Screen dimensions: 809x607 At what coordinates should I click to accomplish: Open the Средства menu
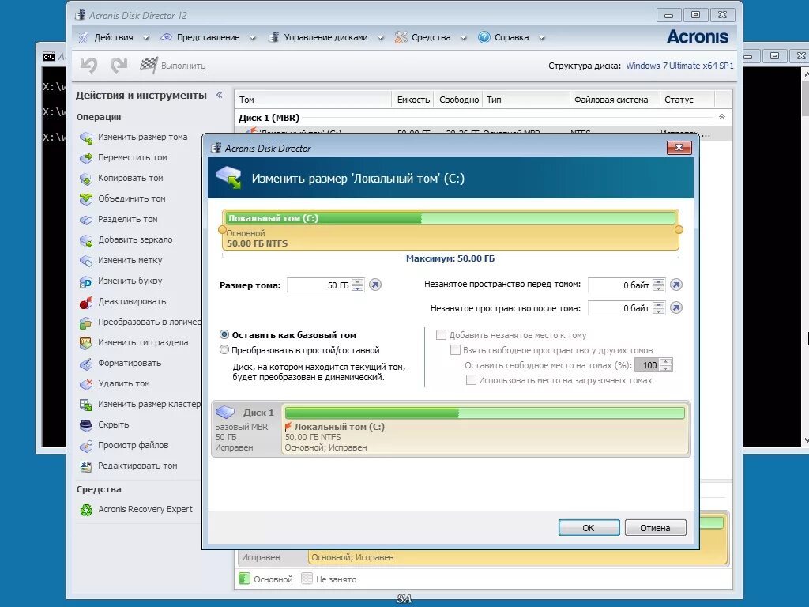(431, 38)
